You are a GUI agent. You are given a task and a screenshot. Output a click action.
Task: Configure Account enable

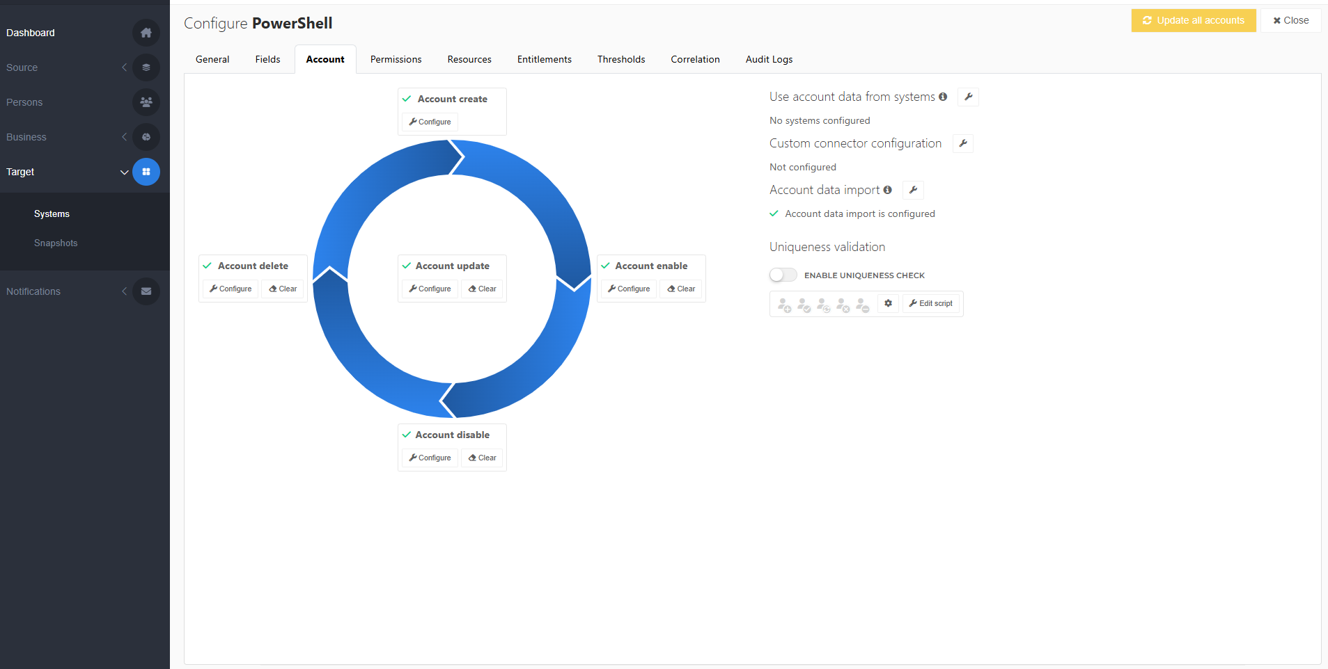[x=629, y=289]
